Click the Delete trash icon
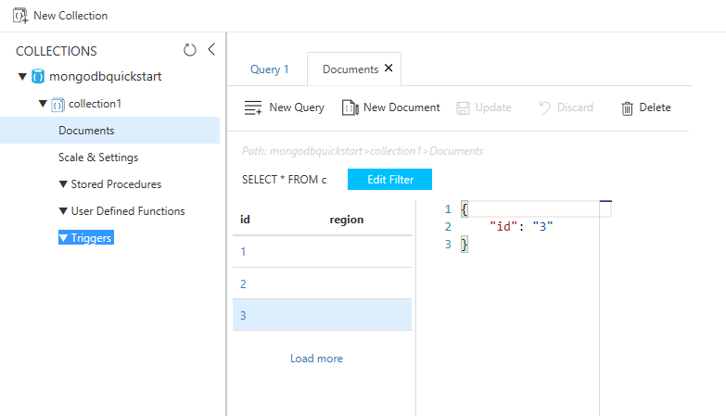The height and width of the screenshot is (416, 726). click(x=628, y=107)
